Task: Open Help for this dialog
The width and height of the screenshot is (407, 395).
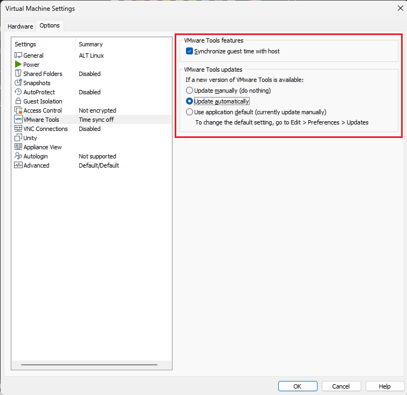Action: coord(384,386)
